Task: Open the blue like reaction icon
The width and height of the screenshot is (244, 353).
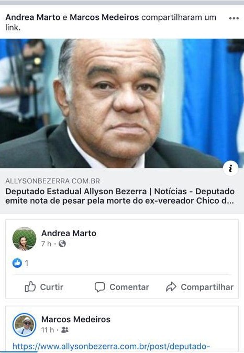Action: click(x=17, y=263)
